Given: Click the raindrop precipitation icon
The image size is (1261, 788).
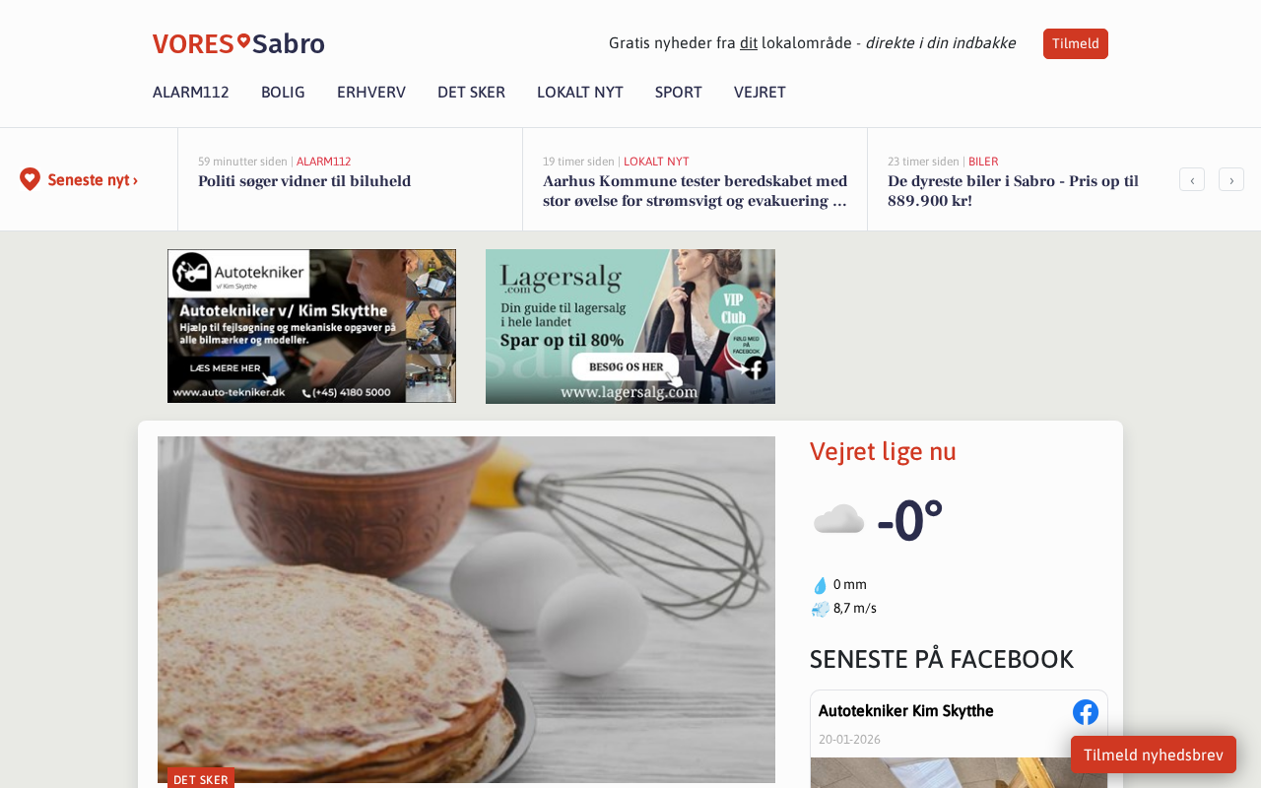Looking at the screenshot, I should [820, 585].
